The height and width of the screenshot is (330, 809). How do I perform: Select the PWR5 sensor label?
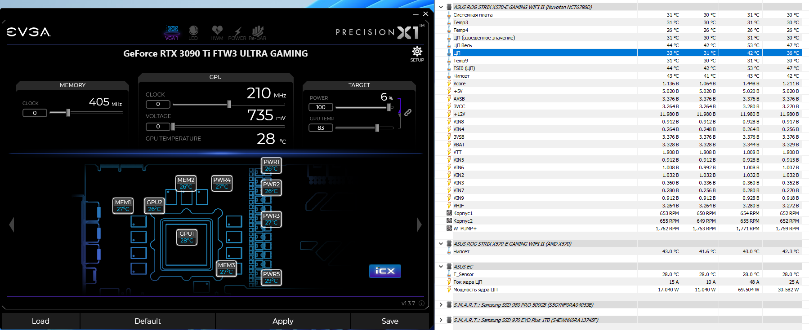click(271, 277)
